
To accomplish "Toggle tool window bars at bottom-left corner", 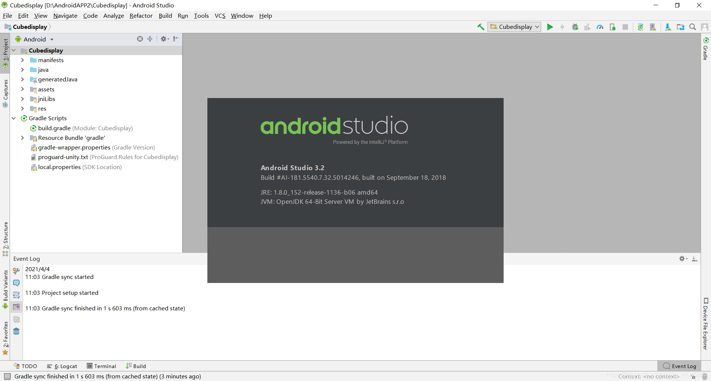I will [7, 376].
